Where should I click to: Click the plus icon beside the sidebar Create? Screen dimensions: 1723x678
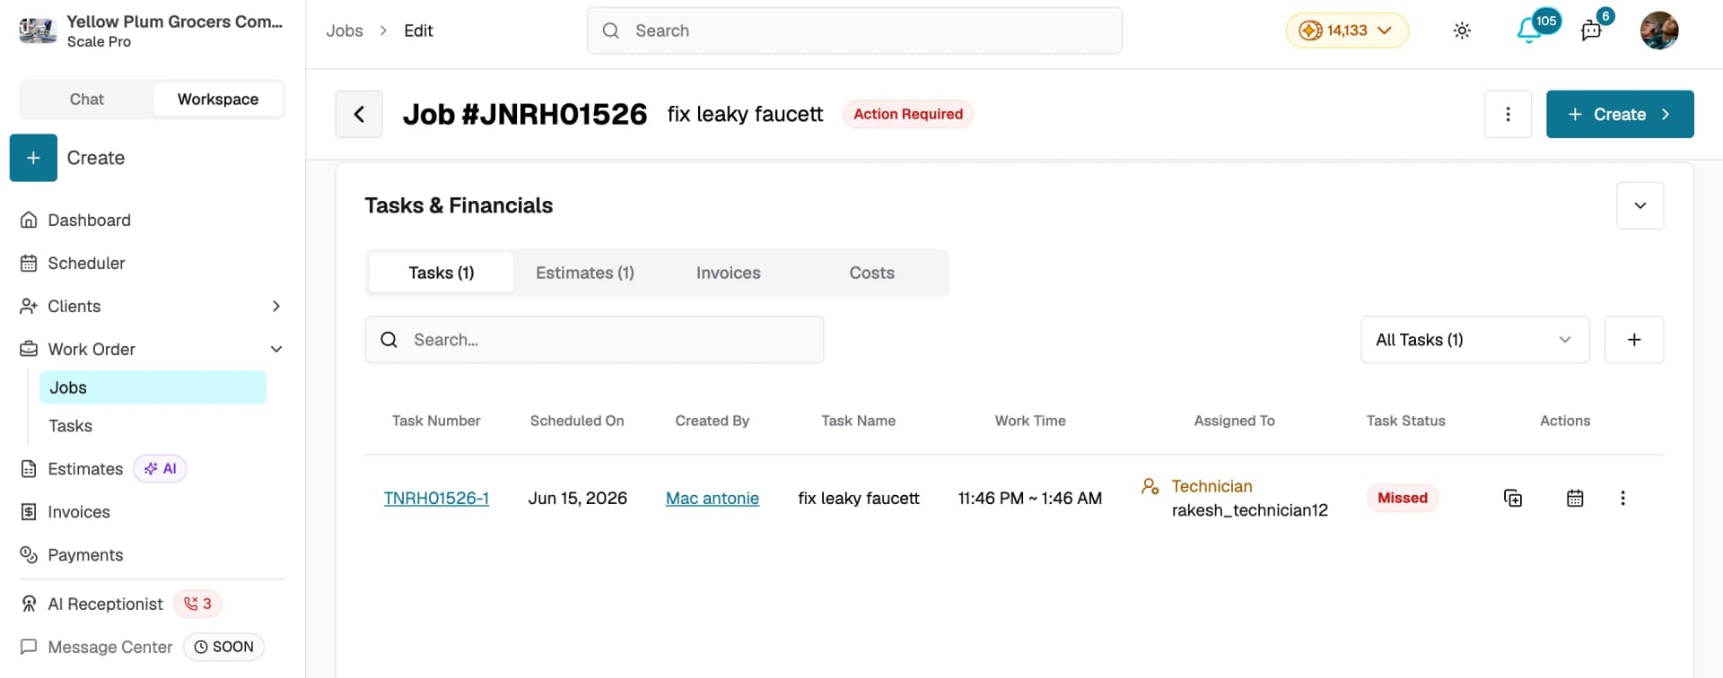[33, 158]
